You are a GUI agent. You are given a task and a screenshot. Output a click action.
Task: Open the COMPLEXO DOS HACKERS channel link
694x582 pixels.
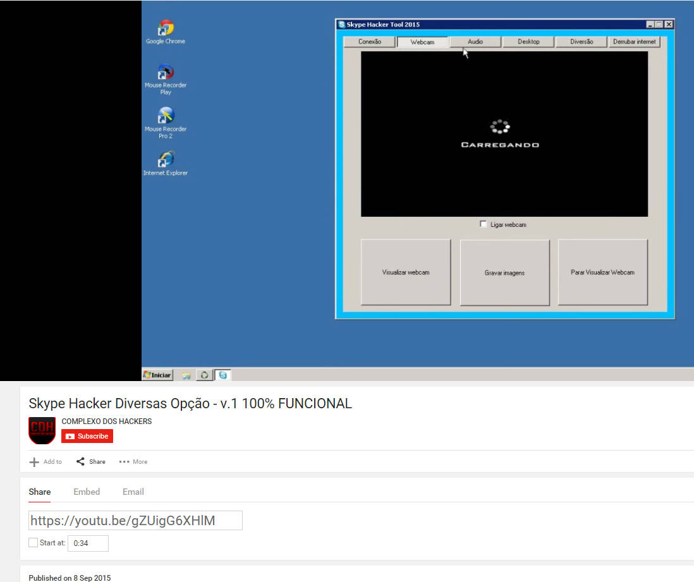pos(107,421)
